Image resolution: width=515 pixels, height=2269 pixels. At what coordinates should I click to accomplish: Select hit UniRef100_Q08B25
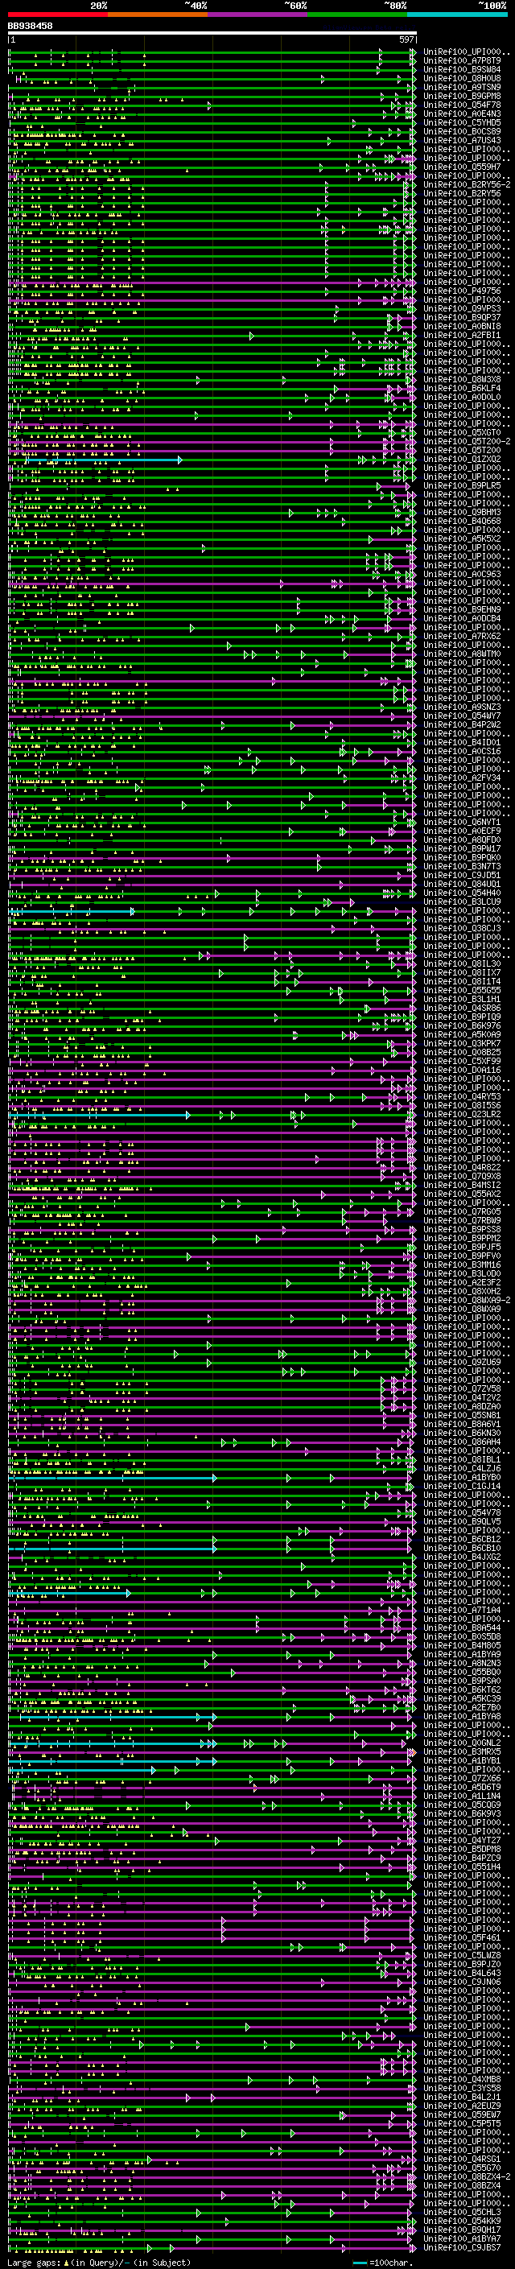462,1053
